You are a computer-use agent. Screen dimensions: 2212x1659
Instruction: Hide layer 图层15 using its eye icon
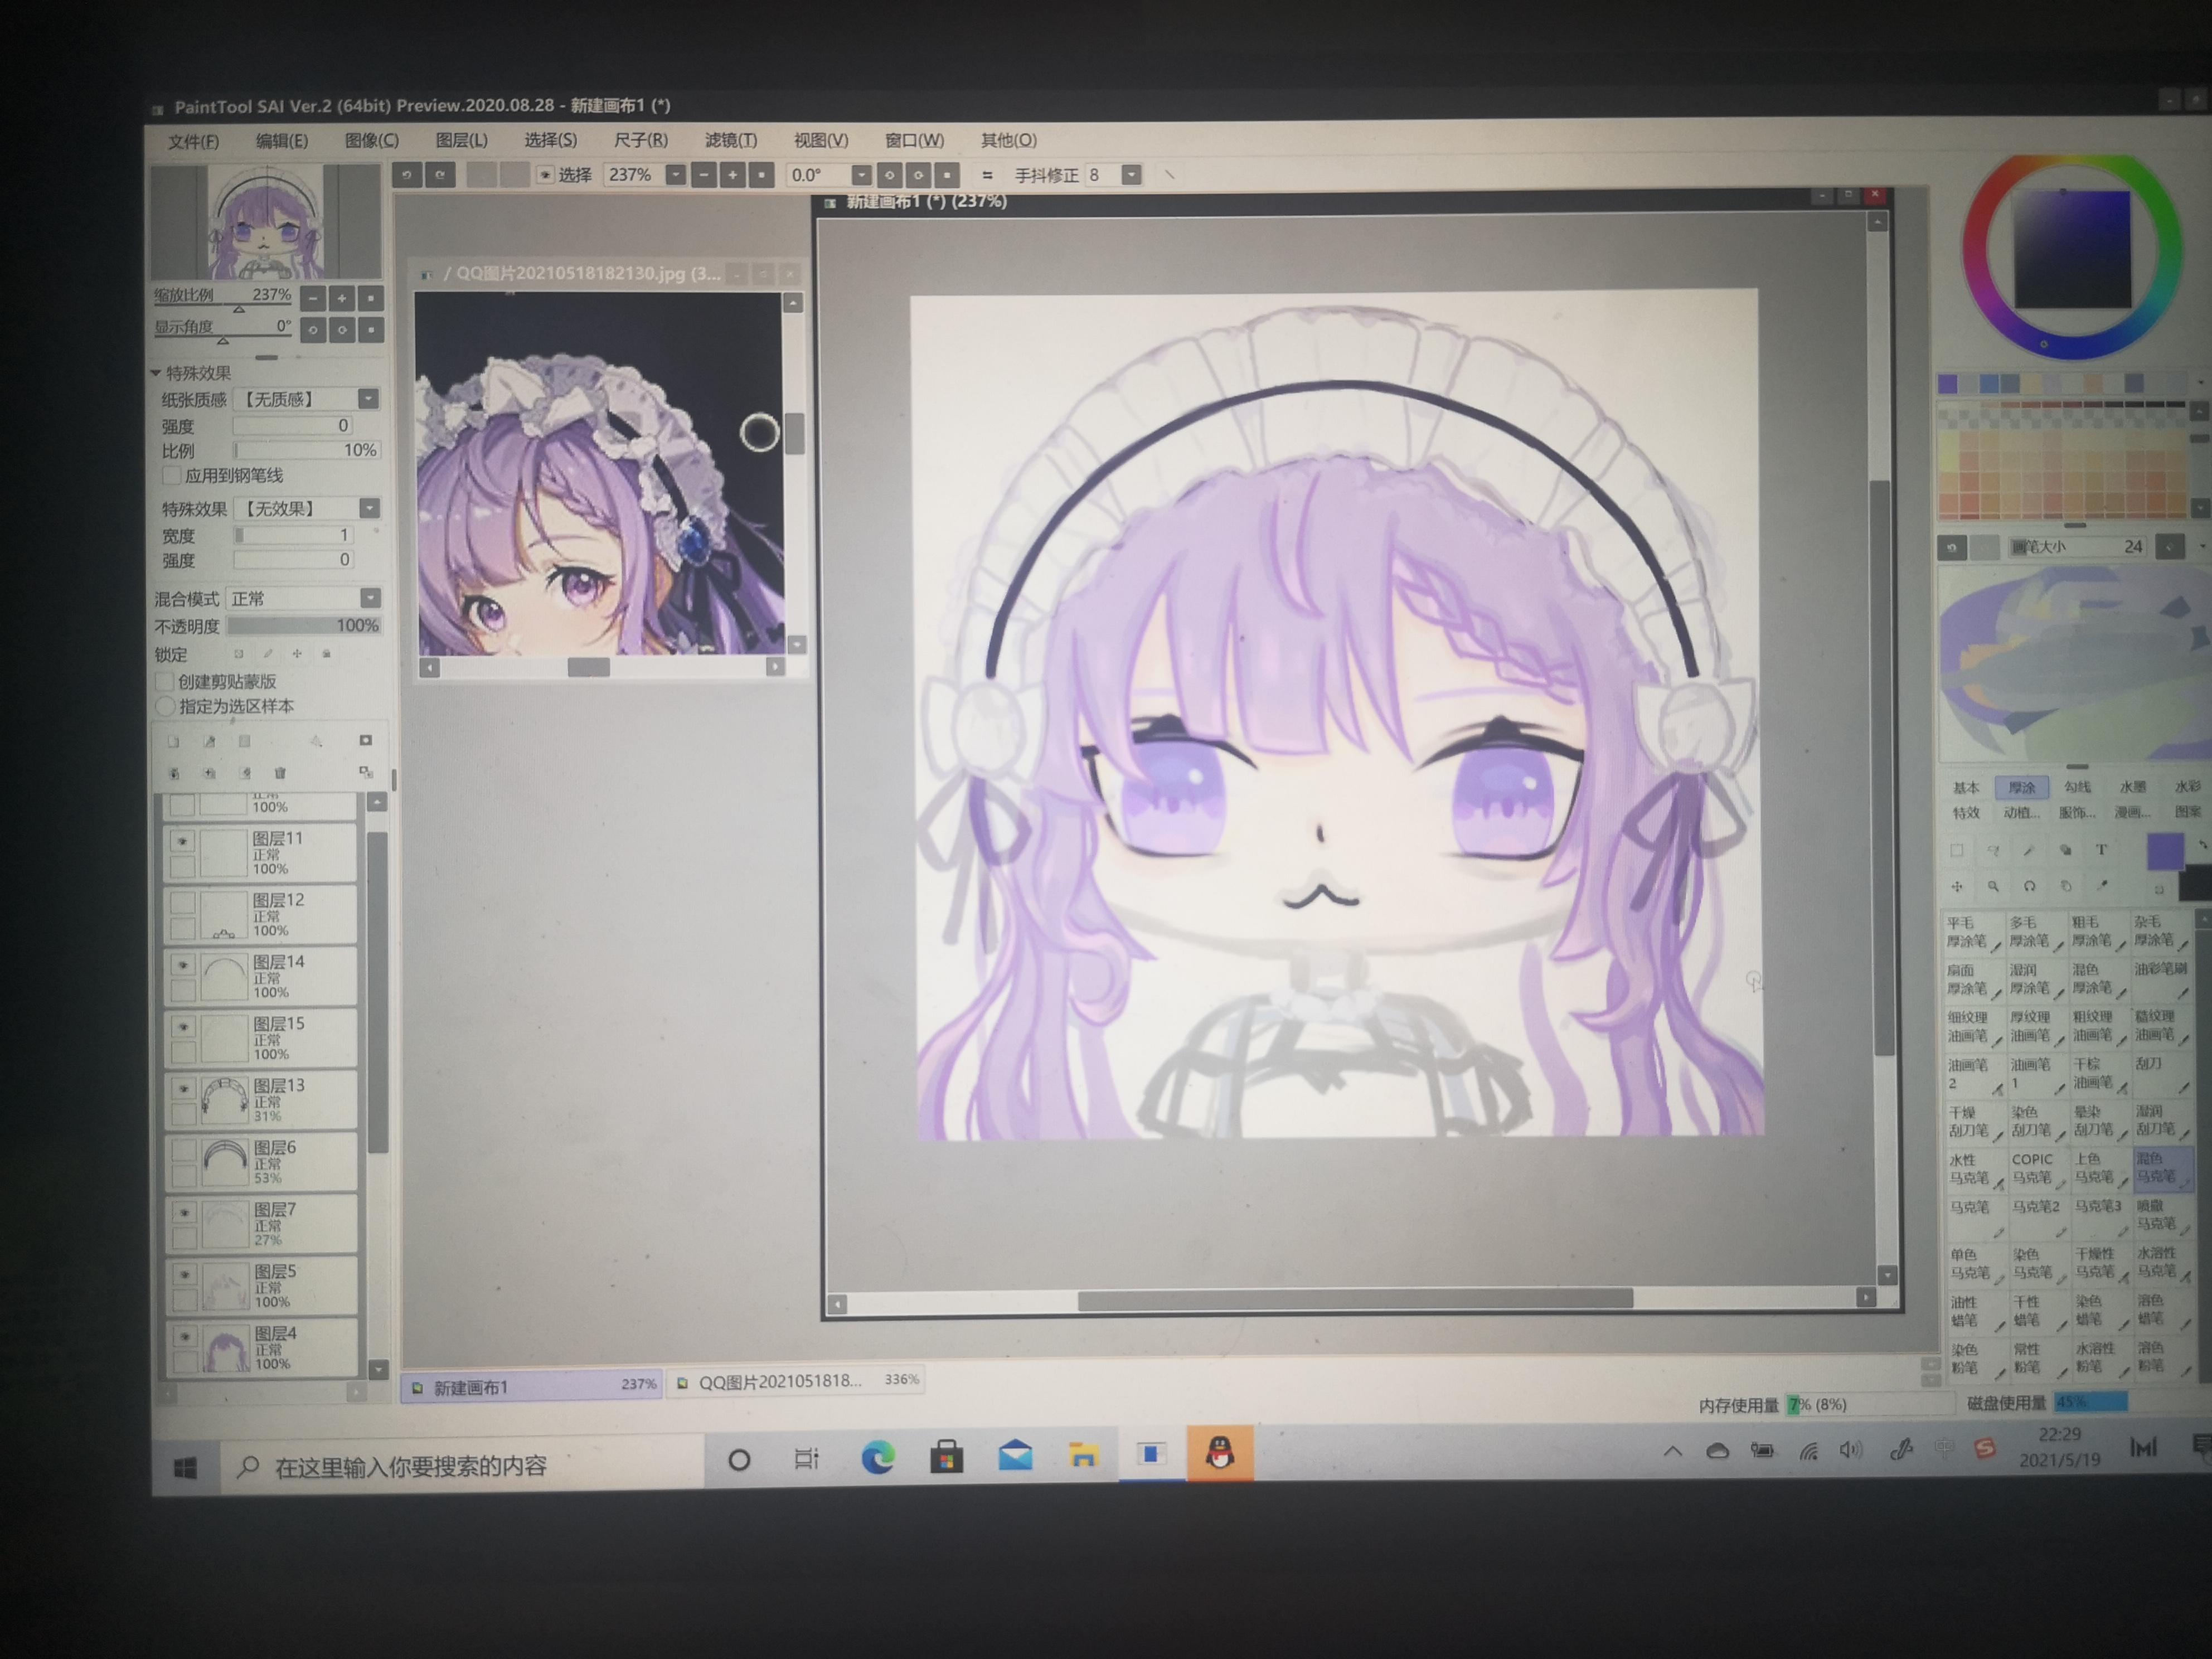(183, 1027)
